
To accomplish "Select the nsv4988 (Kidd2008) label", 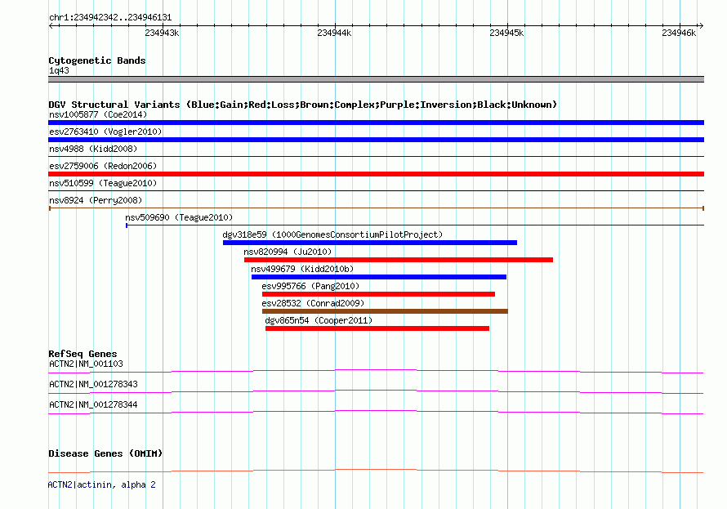I will pyautogui.click(x=93, y=149).
